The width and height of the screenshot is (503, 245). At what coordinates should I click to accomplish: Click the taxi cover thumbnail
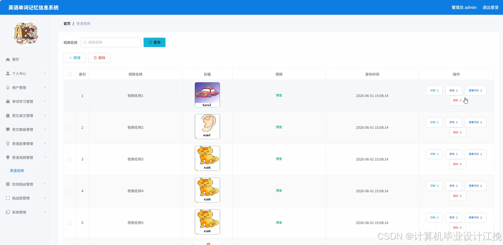click(207, 95)
